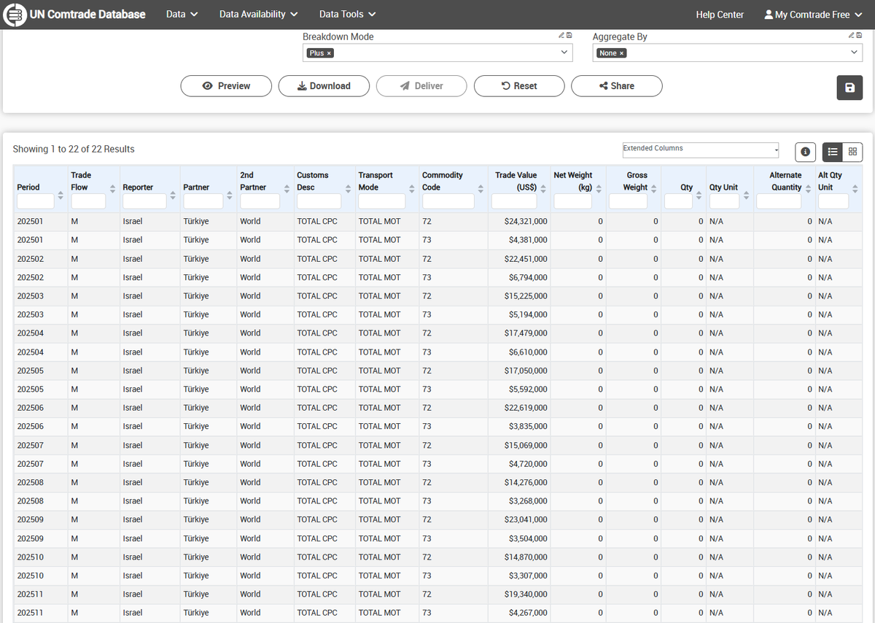Click the Trade Flow filter input box

click(x=87, y=201)
